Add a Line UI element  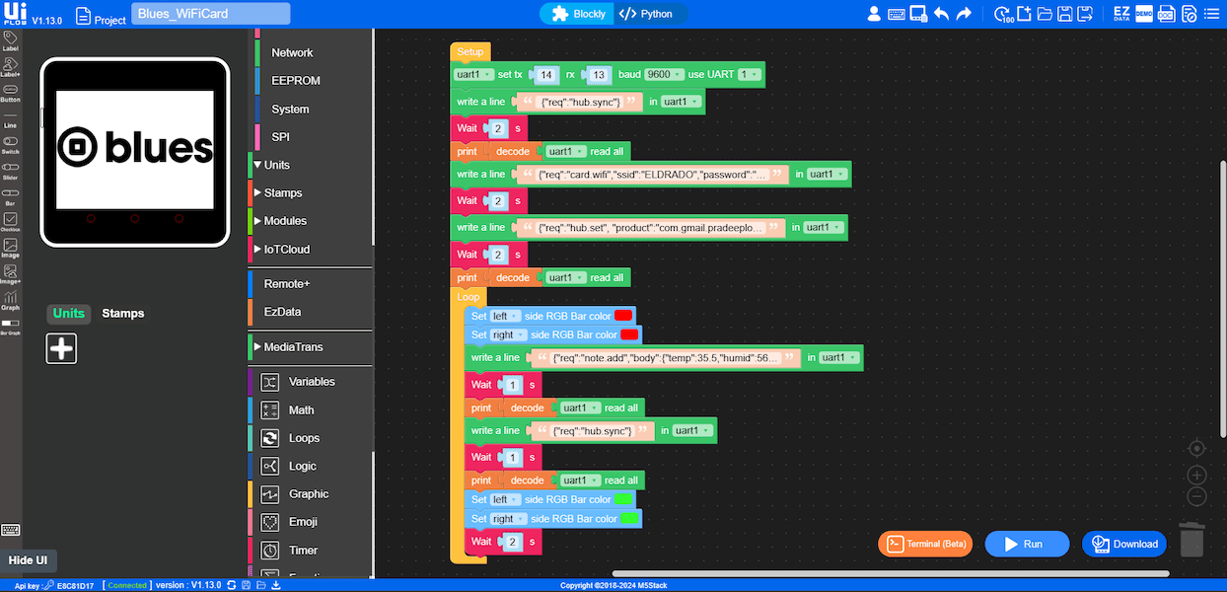[x=10, y=119]
